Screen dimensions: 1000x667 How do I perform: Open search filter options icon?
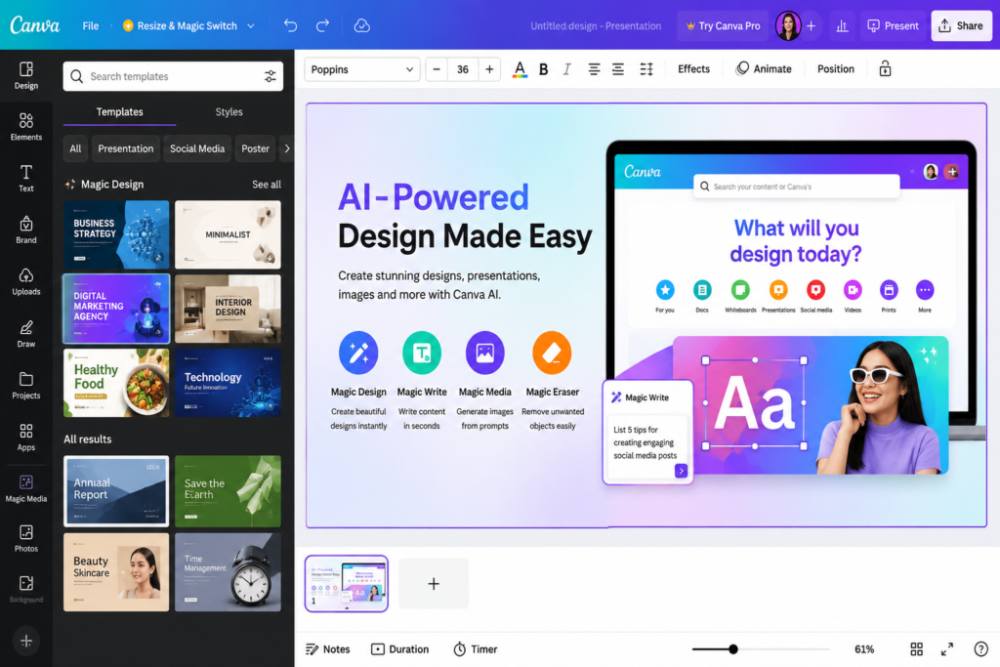click(271, 76)
